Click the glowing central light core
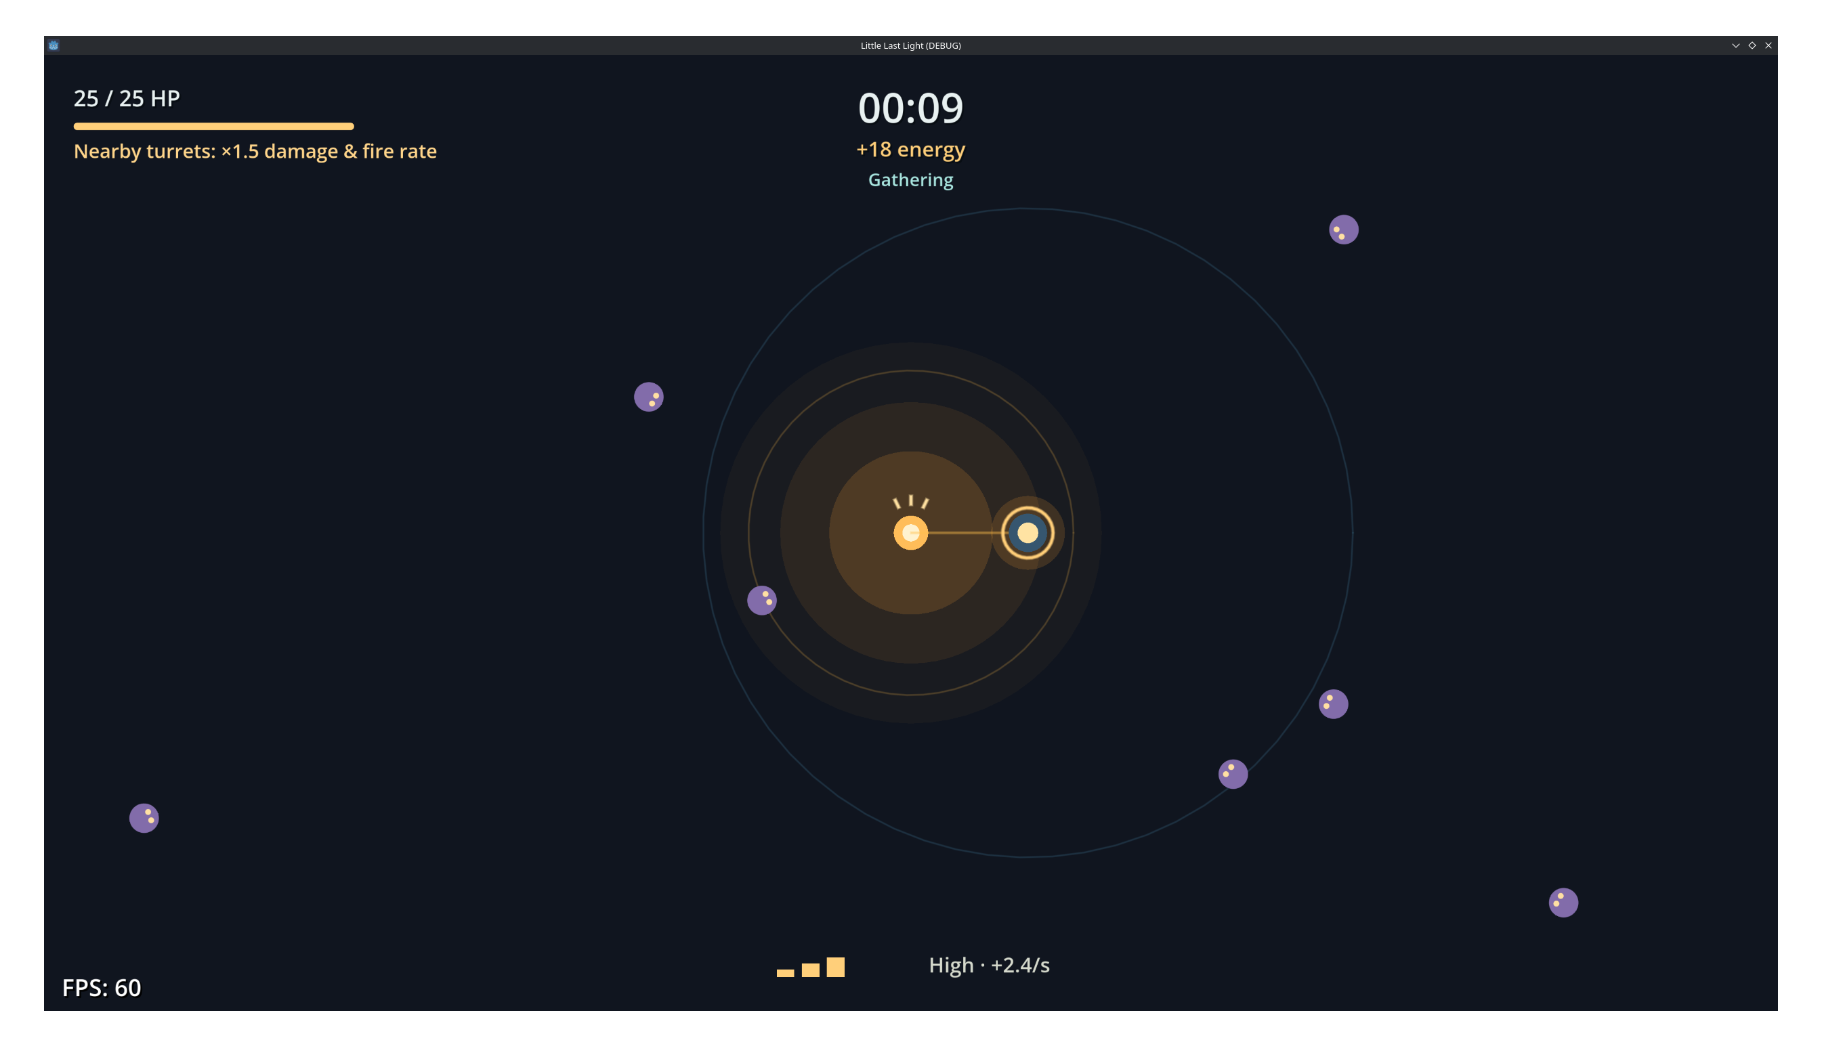This screenshot has height=1063, width=1822. [910, 533]
